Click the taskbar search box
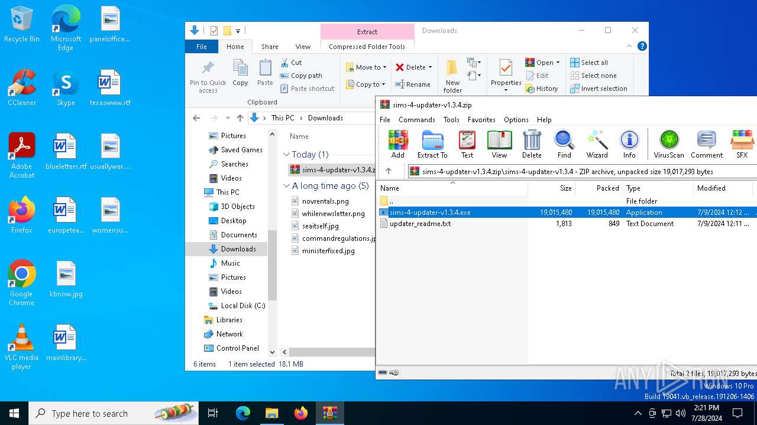Viewport: 757px width, 425px height. pos(114,413)
